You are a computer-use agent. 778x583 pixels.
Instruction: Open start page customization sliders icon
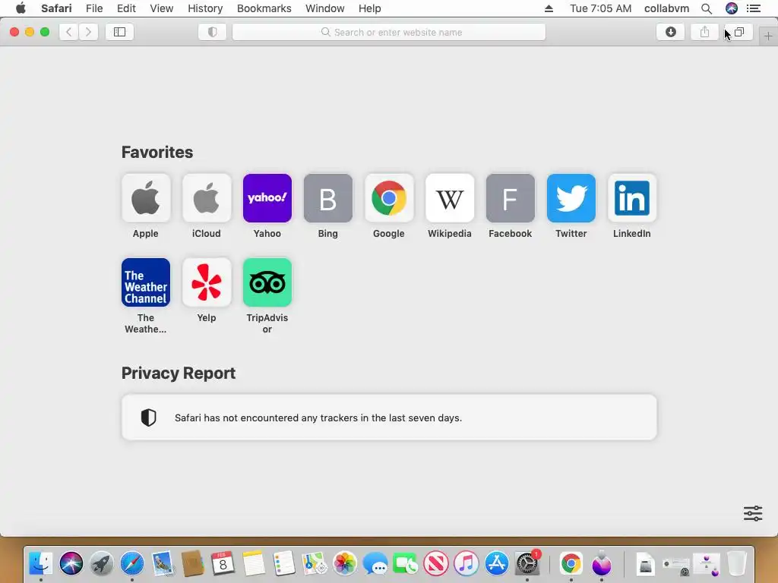(753, 513)
